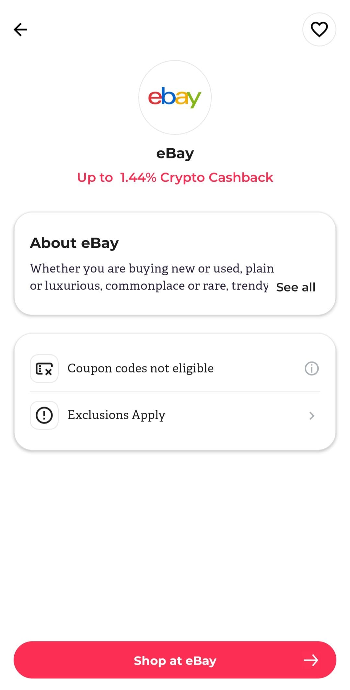Tap the About eBay heading
Screen dimensions: 350x690
pos(74,243)
